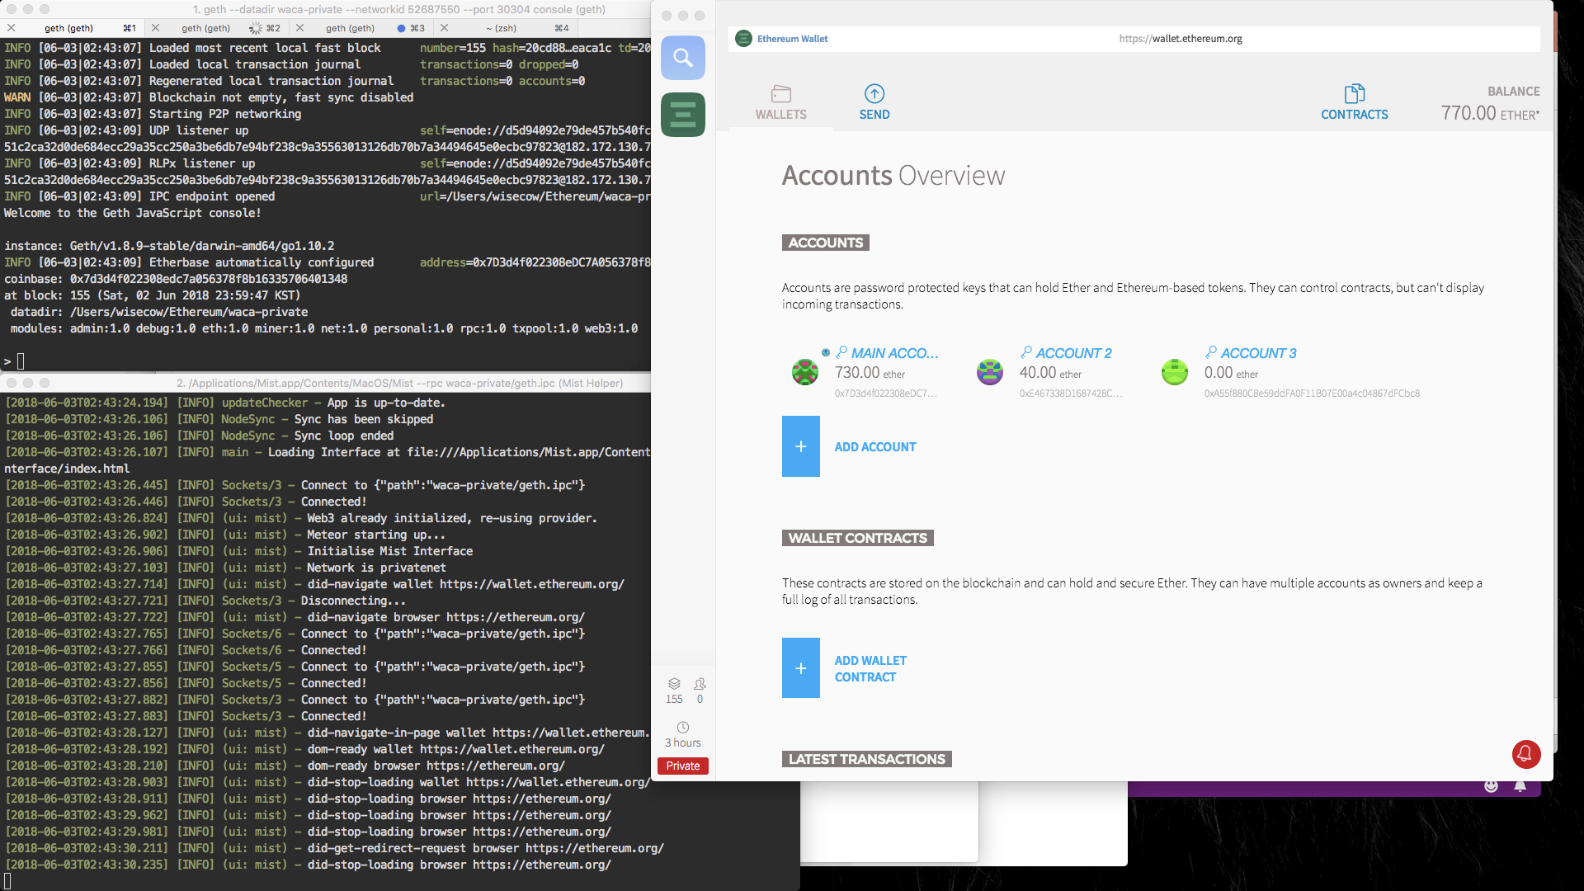Click the block number layers icon
The height and width of the screenshot is (891, 1584).
674,684
